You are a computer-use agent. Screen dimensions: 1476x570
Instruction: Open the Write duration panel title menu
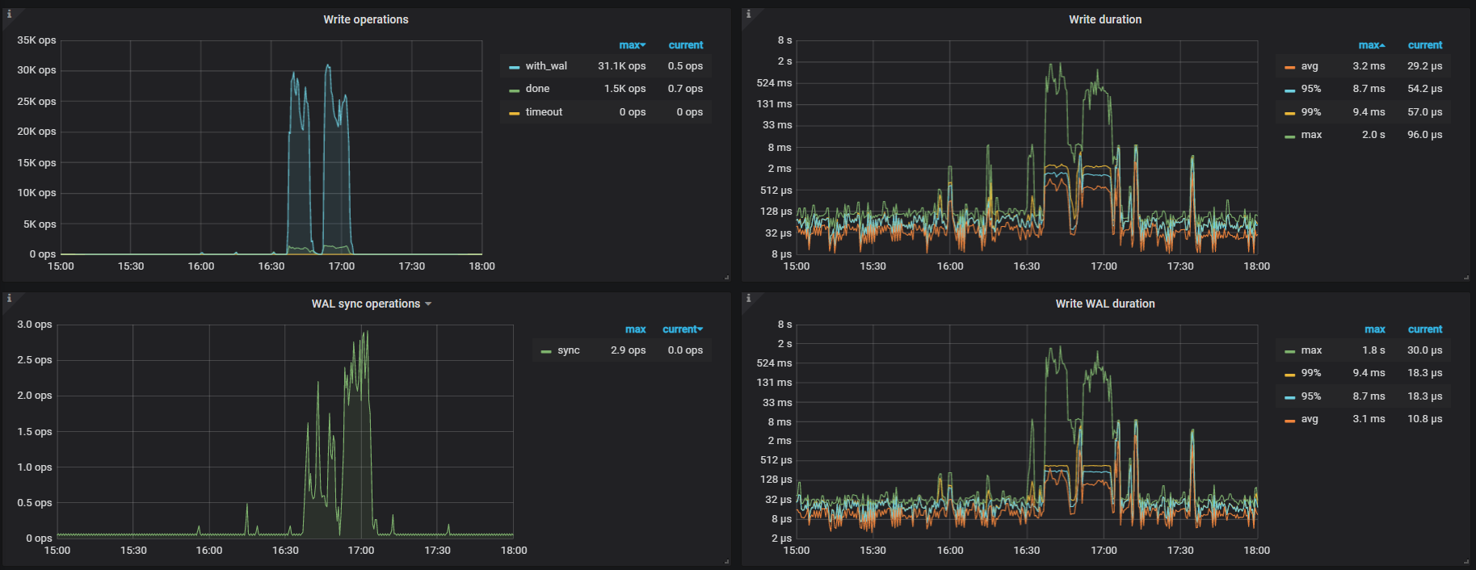pos(1104,19)
